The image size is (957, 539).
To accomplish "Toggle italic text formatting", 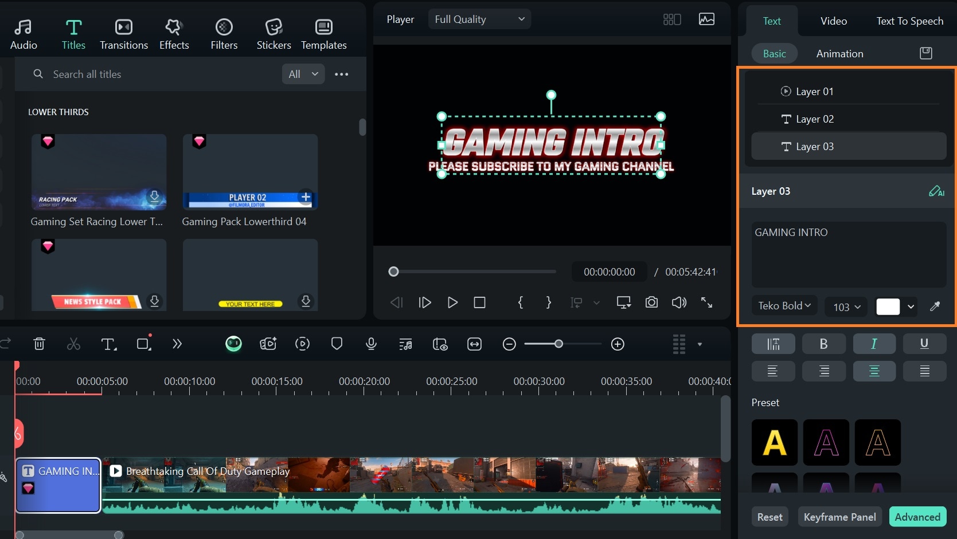I will [874, 344].
